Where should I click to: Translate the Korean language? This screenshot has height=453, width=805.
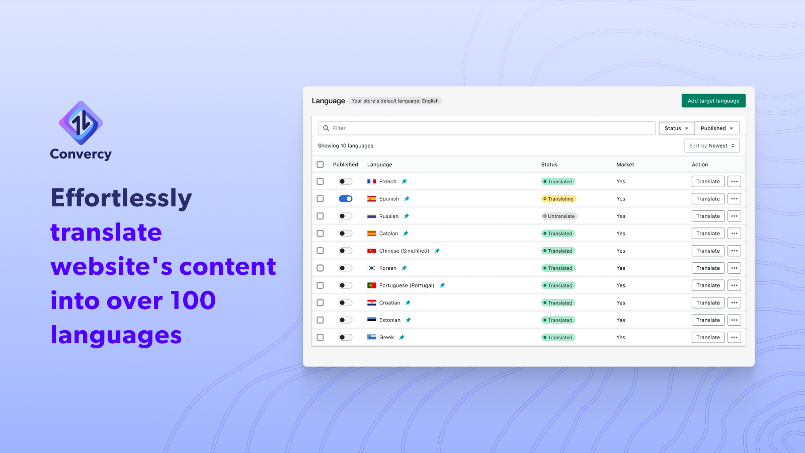point(708,268)
